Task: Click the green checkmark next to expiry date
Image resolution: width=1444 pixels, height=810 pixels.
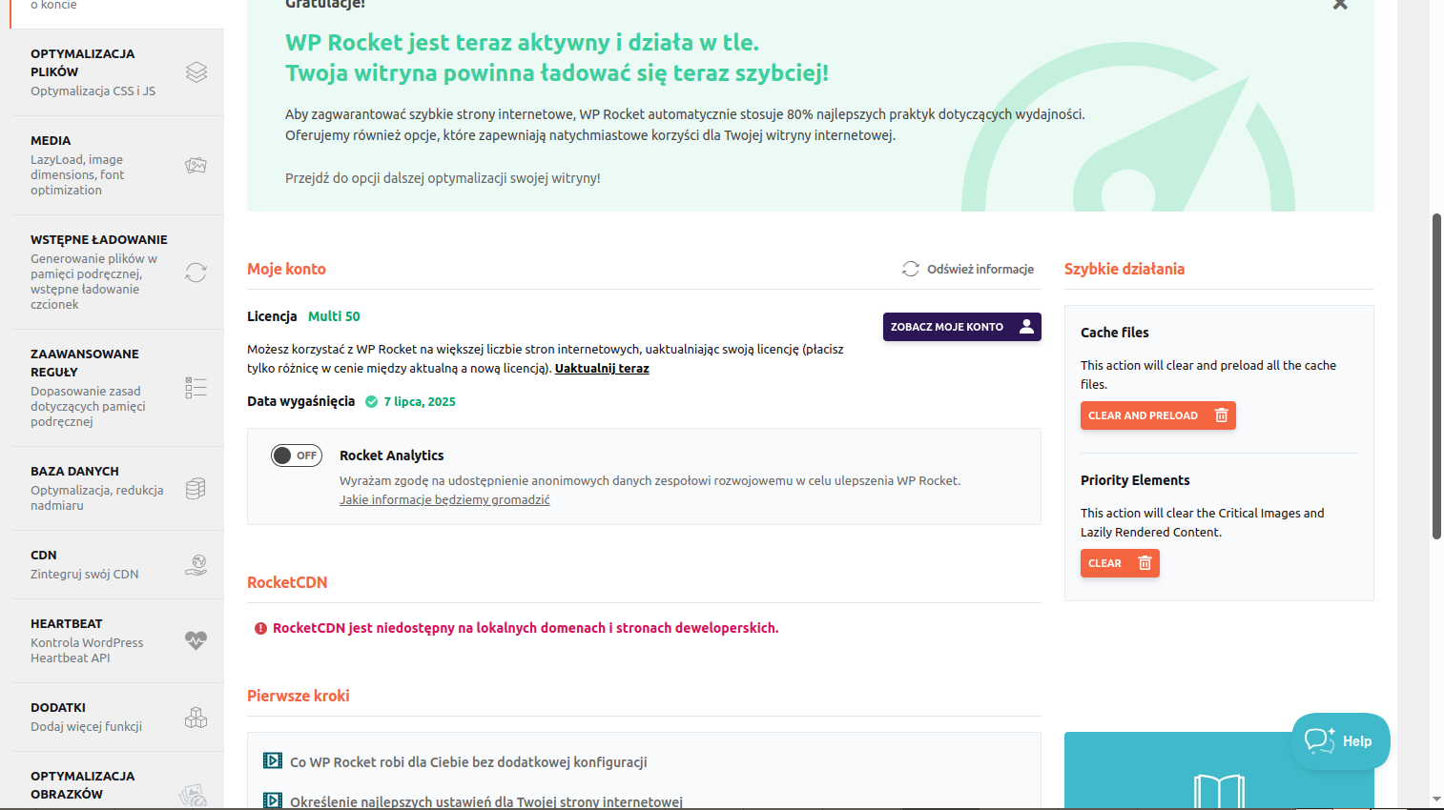Action: 372,401
